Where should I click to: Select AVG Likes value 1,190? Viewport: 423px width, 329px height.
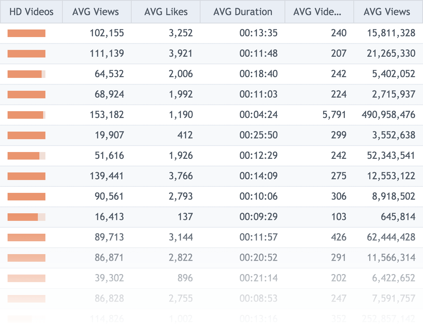[181, 115]
